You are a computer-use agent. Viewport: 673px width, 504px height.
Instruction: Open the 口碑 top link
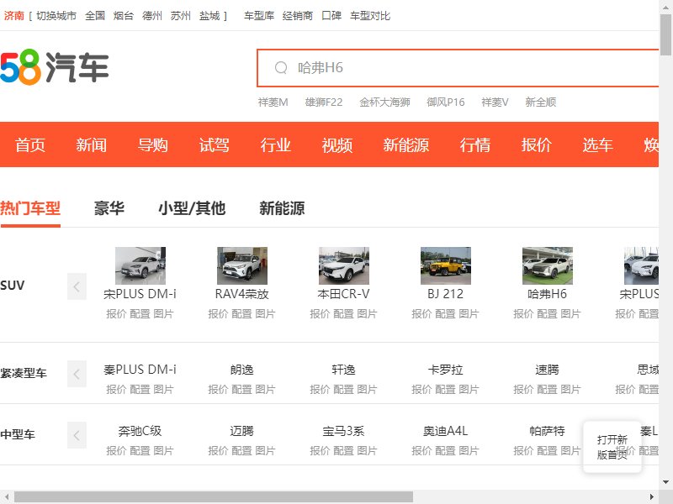331,16
